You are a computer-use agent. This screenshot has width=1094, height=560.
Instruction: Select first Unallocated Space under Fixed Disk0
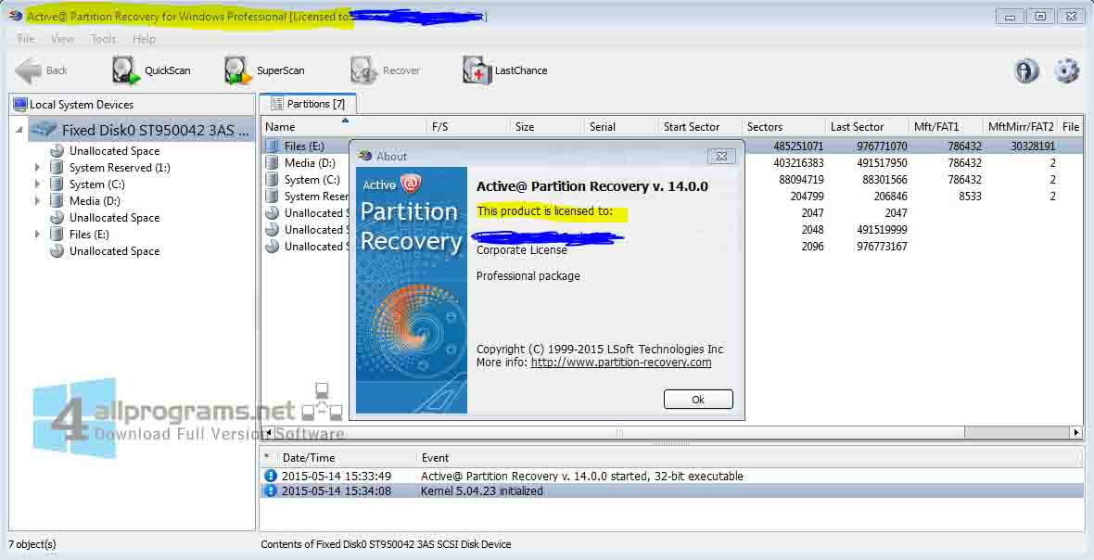(x=114, y=150)
